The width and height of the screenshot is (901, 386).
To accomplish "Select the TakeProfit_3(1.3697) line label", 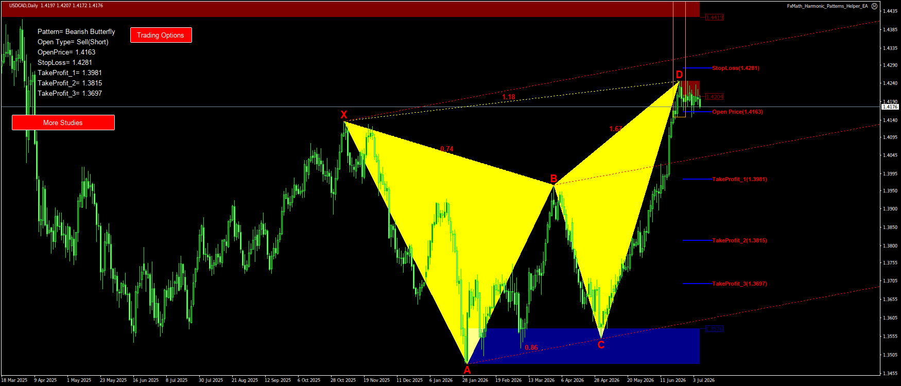I will click(739, 284).
